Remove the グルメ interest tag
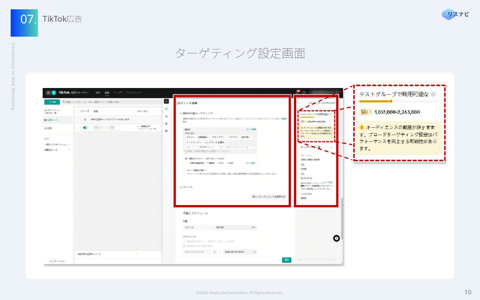Image resolution: width=480 pixels, height=300 pixels. tap(194, 137)
